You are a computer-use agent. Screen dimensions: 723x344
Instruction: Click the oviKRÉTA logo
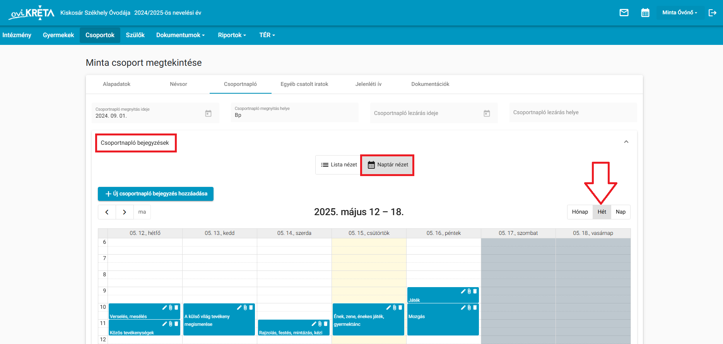pyautogui.click(x=32, y=13)
